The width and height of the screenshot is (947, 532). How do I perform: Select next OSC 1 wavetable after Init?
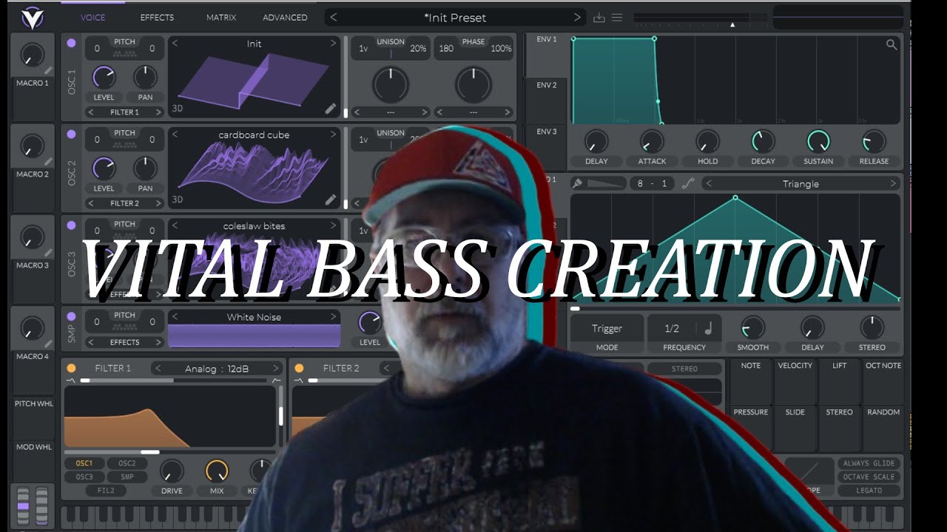pyautogui.click(x=333, y=44)
